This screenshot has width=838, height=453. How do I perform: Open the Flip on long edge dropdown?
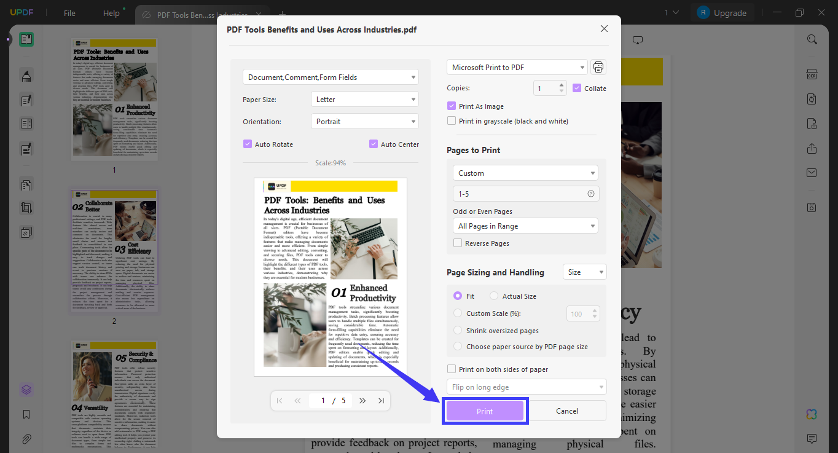pyautogui.click(x=526, y=387)
